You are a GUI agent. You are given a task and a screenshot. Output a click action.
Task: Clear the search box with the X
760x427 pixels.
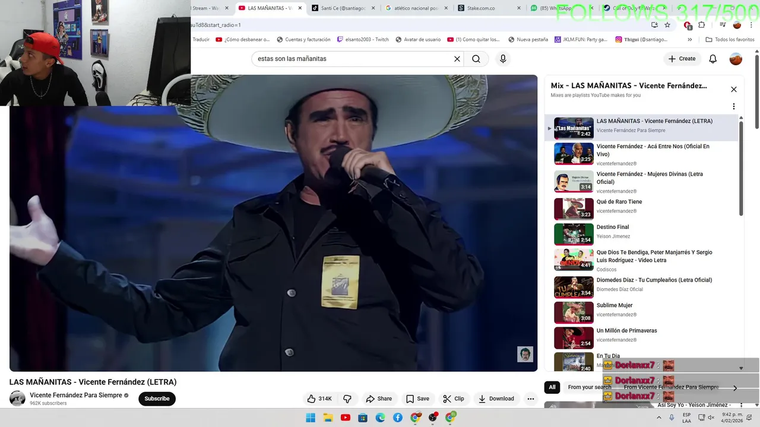point(457,59)
